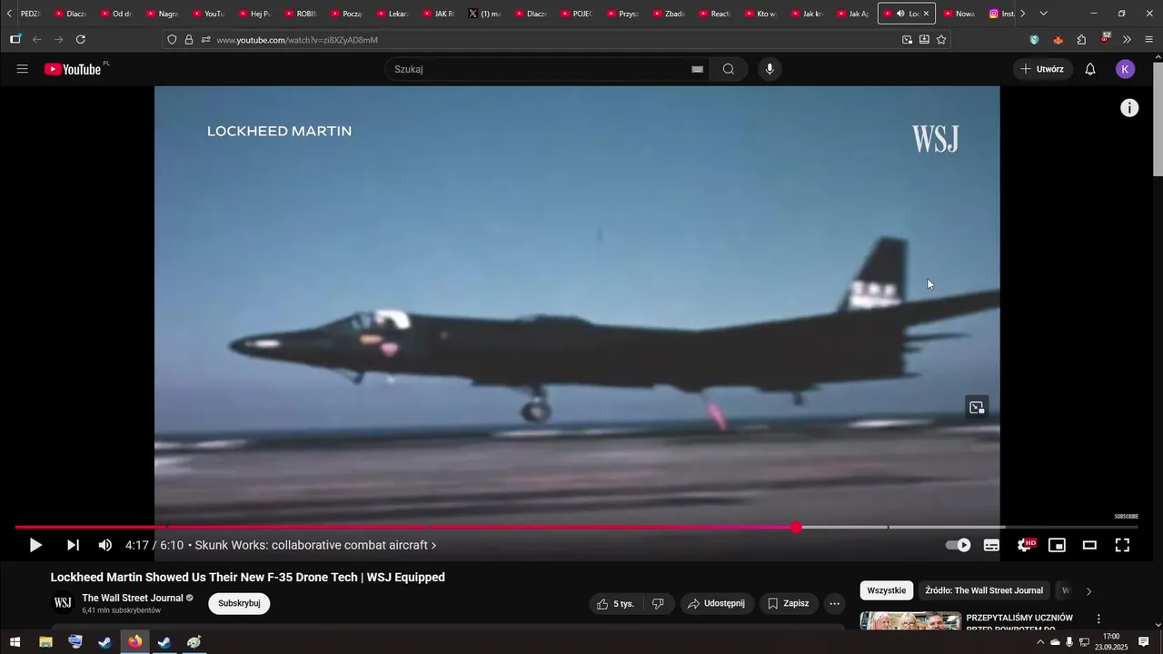Click the address bar URL
The image size is (1163, 654).
click(297, 40)
